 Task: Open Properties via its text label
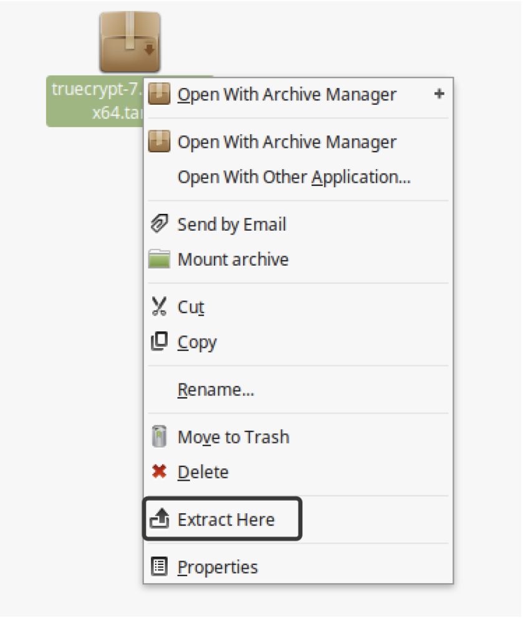pyautogui.click(x=218, y=567)
